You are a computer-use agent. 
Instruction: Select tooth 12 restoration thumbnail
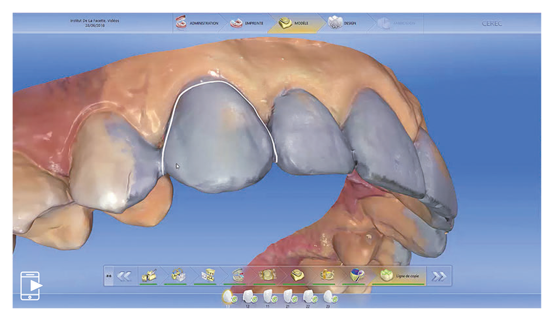(x=249, y=297)
